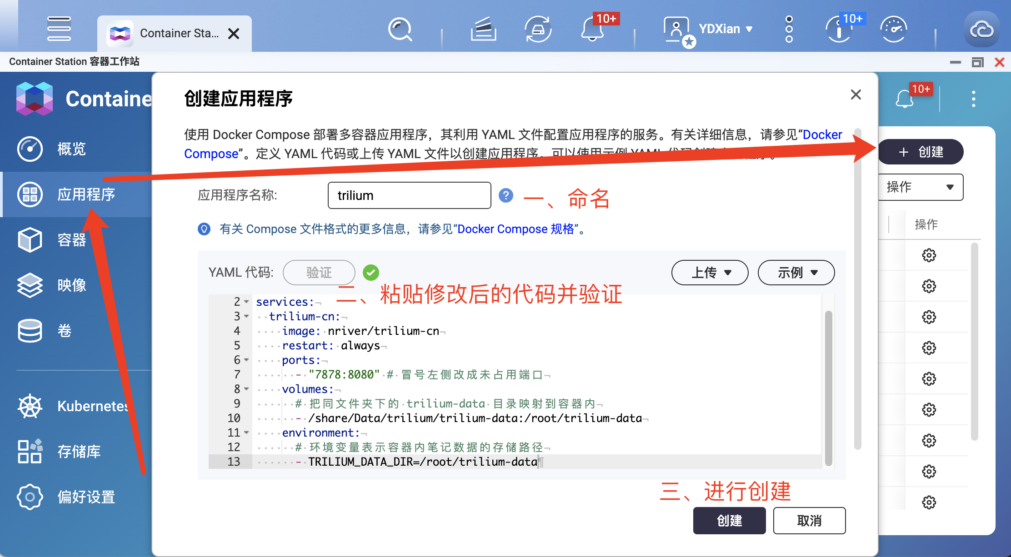Click the YAML editor vertical scrollbar
The image size is (1011, 557).
pos(828,388)
